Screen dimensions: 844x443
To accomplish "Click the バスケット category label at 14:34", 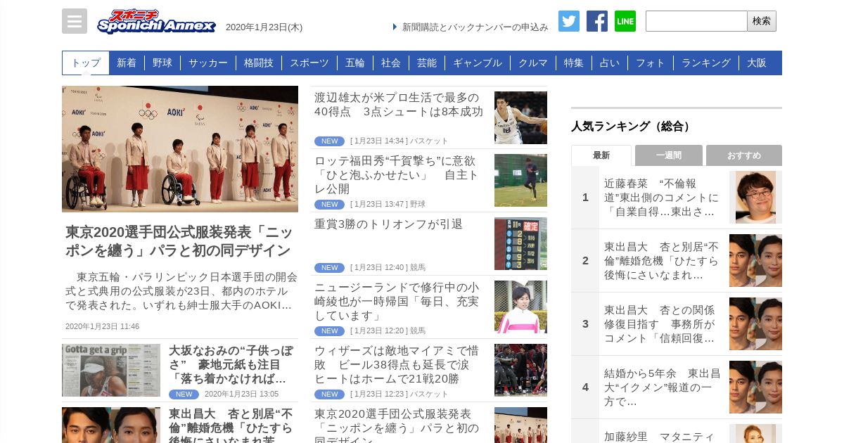I will (x=429, y=141).
